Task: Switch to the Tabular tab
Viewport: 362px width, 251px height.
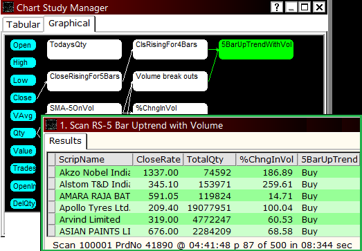Action: [x=23, y=24]
